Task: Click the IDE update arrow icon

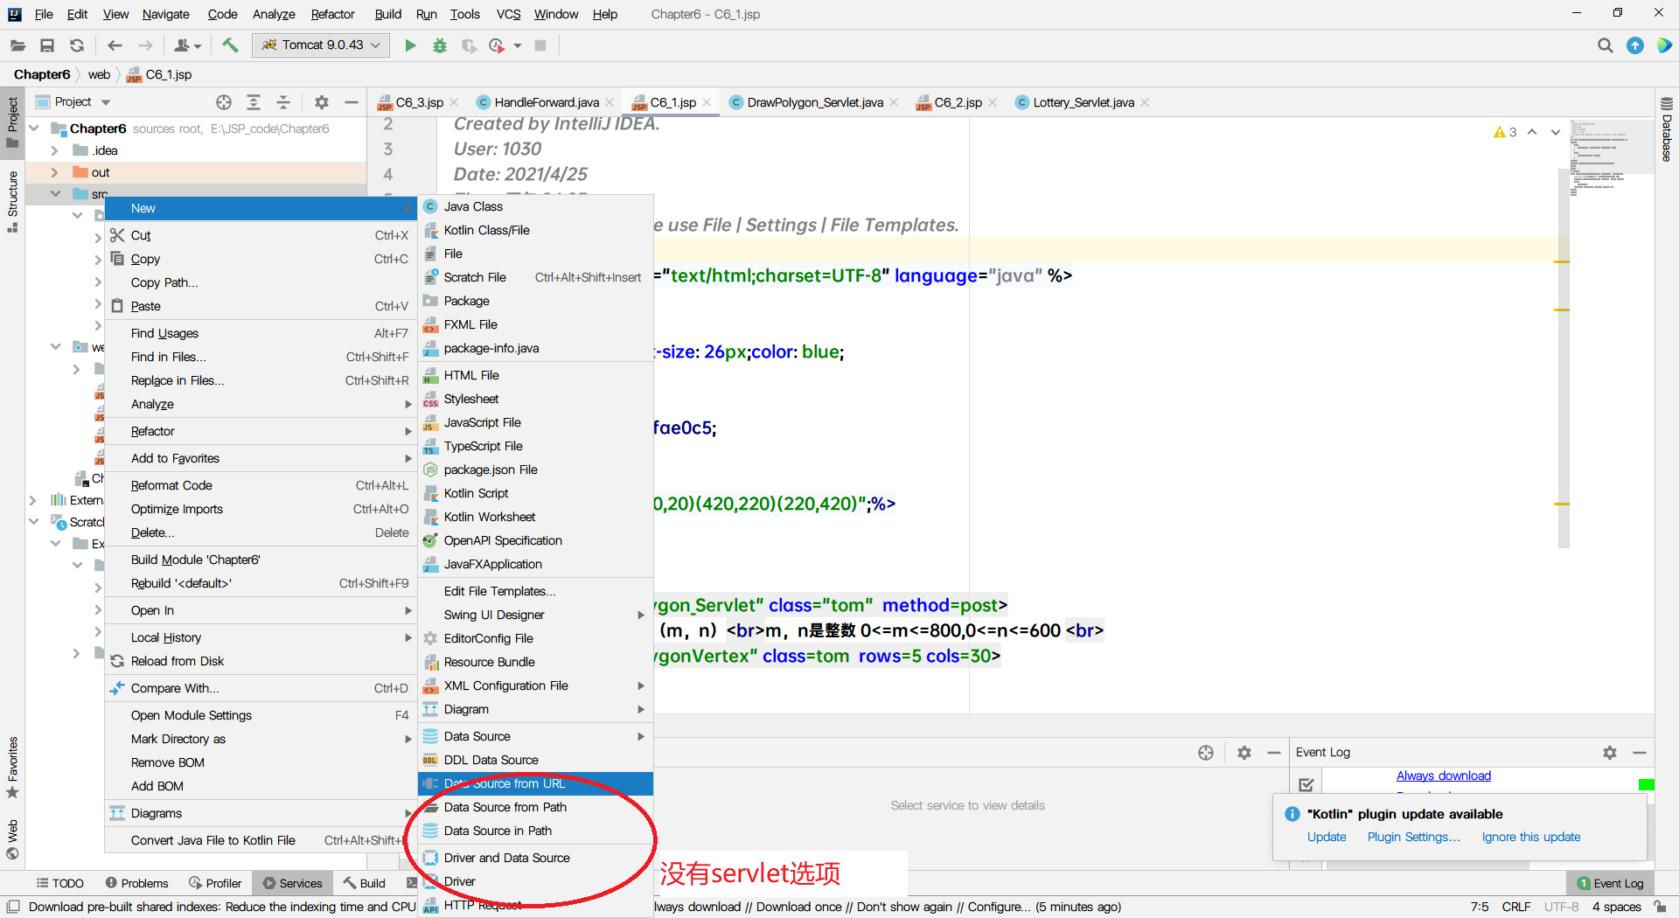Action: (1634, 45)
